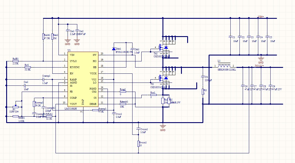Select input capacitor C5 10uF

pyautogui.click(x=267, y=37)
